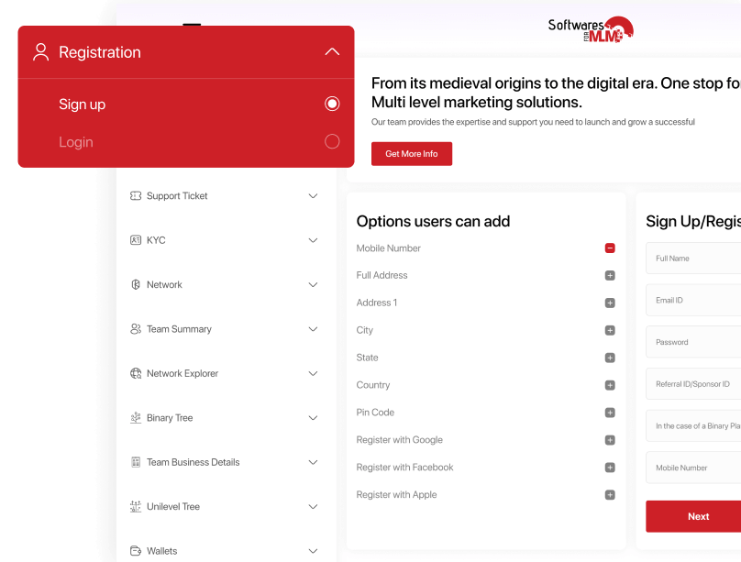Screen dimensions: 741x562
Task: Add the Full Address option
Action: pos(610,275)
